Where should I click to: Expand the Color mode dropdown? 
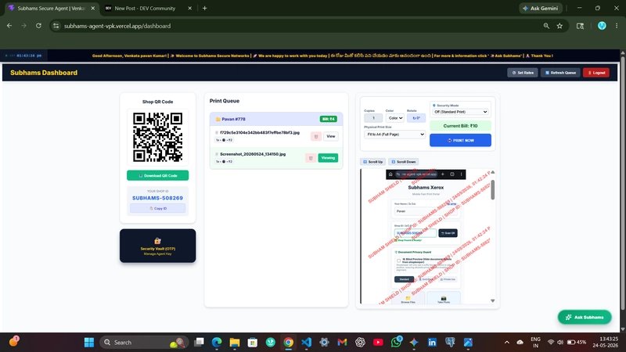(x=395, y=118)
